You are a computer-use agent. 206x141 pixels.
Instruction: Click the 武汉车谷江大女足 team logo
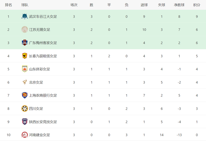(x=24, y=16)
